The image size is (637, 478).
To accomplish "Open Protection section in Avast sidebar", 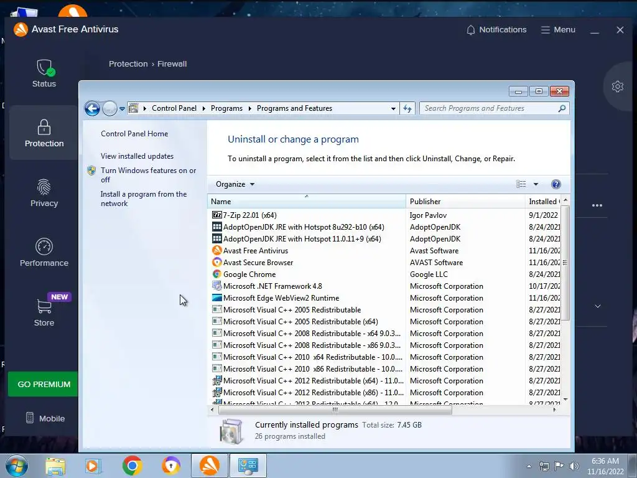I will click(44, 133).
